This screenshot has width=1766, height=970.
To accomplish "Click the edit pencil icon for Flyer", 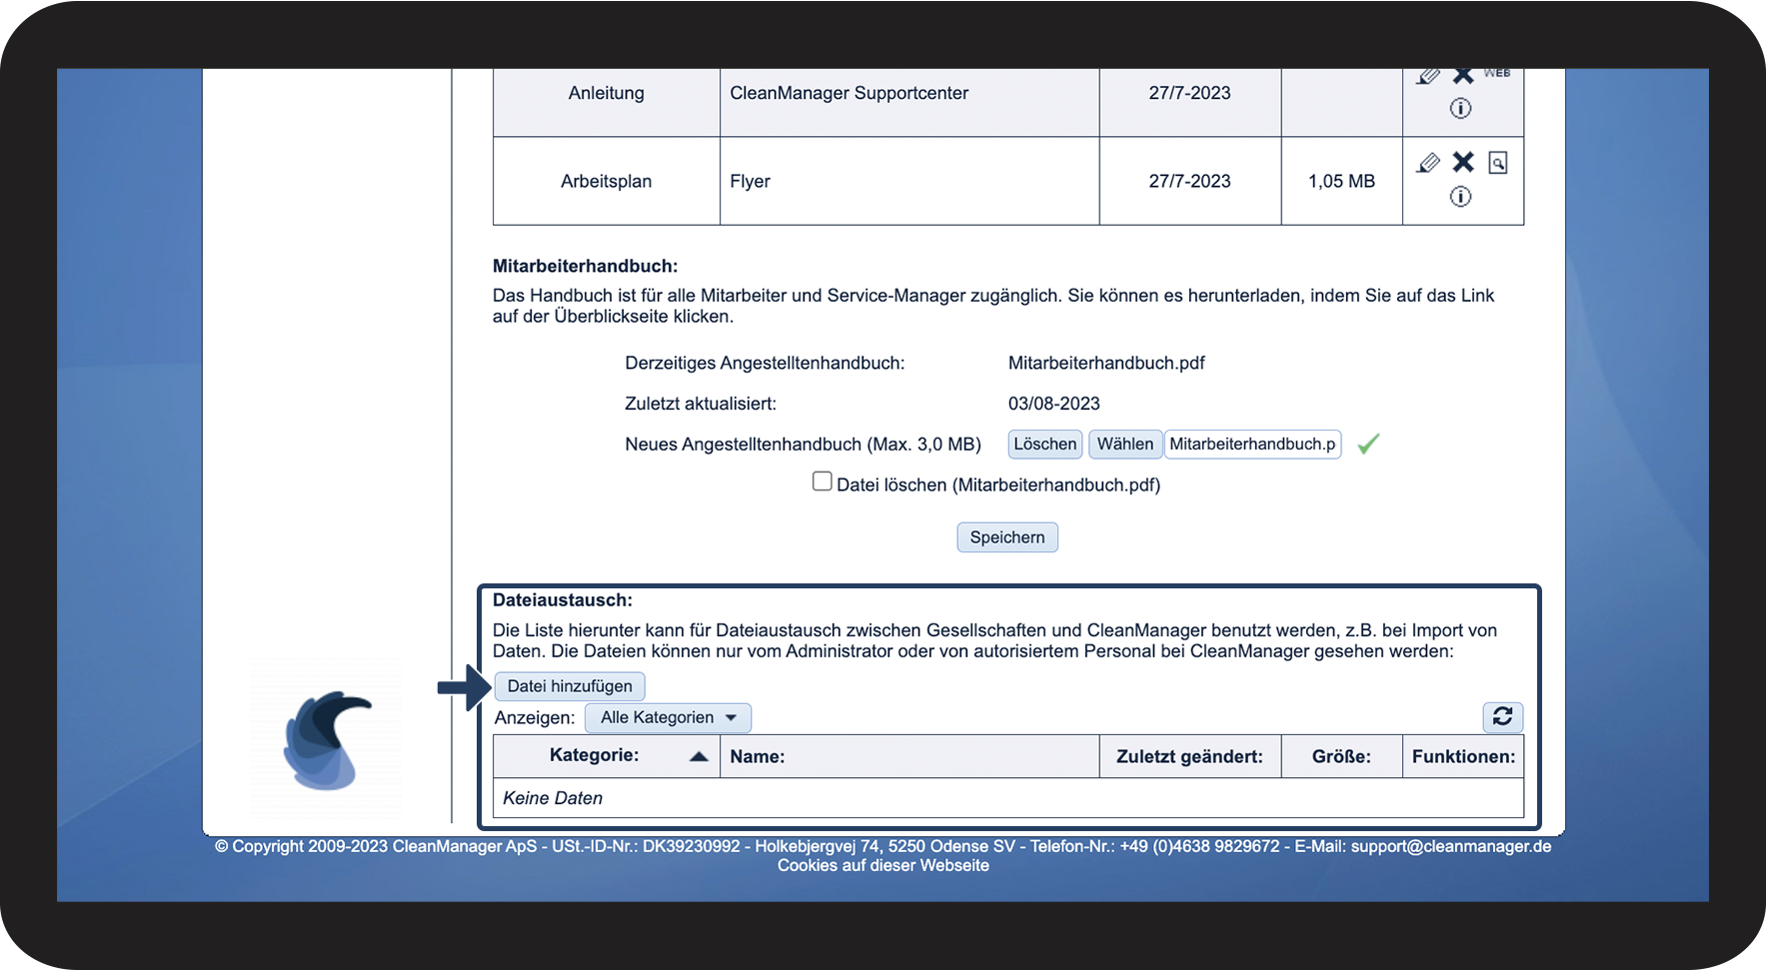I will tap(1428, 163).
